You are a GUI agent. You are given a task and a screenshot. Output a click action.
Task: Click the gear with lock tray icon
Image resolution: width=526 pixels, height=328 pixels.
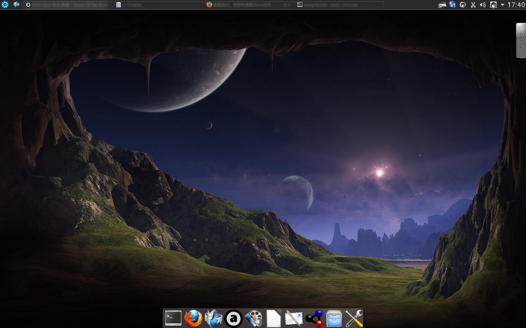click(463, 5)
